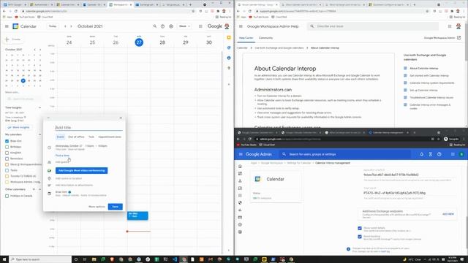This screenshot has width=468, height=263.
Task: Select the Appointment slots tab
Action: click(x=110, y=137)
